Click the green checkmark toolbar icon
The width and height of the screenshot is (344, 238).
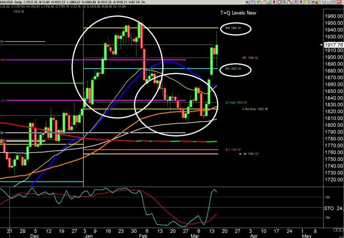[258, 2]
